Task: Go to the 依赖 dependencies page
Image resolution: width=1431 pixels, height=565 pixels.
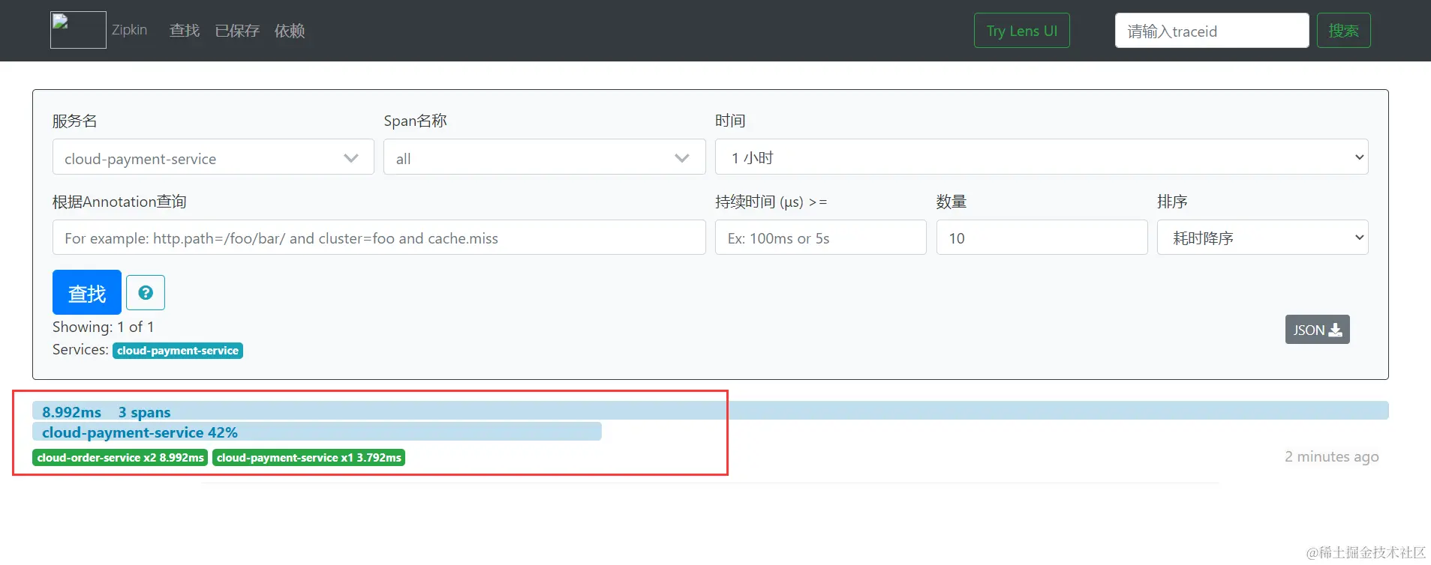Action: pyautogui.click(x=290, y=31)
